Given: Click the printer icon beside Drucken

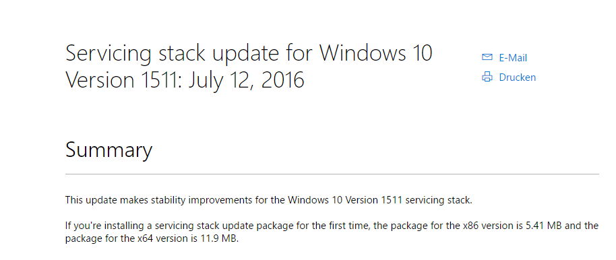Looking at the screenshot, I should click(487, 77).
